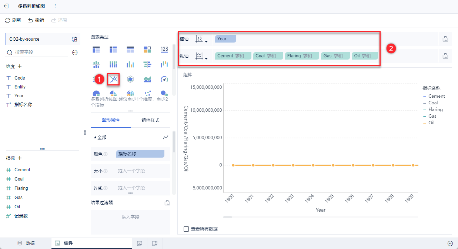Toggle the Flaring series in the legend
The image size is (458, 249).
tap(433, 110)
